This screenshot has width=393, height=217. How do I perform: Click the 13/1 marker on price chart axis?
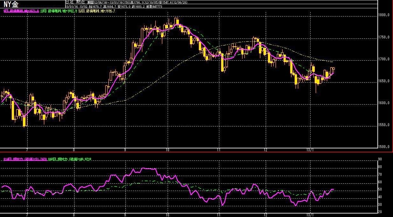(x=310, y=150)
